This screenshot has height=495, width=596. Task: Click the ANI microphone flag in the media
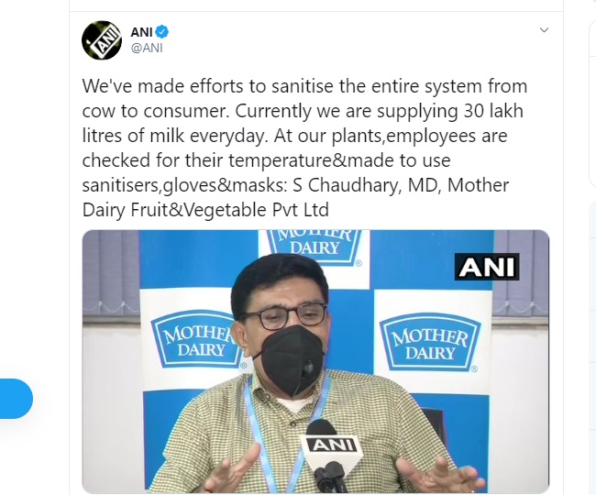[331, 445]
